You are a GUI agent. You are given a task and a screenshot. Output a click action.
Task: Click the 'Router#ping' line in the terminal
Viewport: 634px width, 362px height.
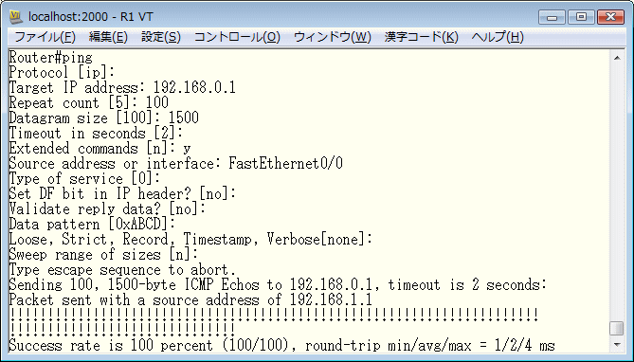pyautogui.click(x=51, y=57)
